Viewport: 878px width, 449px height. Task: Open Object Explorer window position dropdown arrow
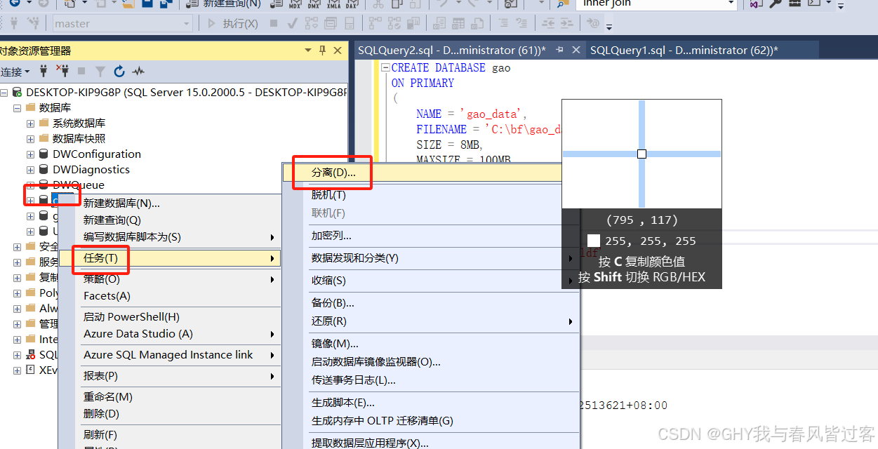coord(308,51)
